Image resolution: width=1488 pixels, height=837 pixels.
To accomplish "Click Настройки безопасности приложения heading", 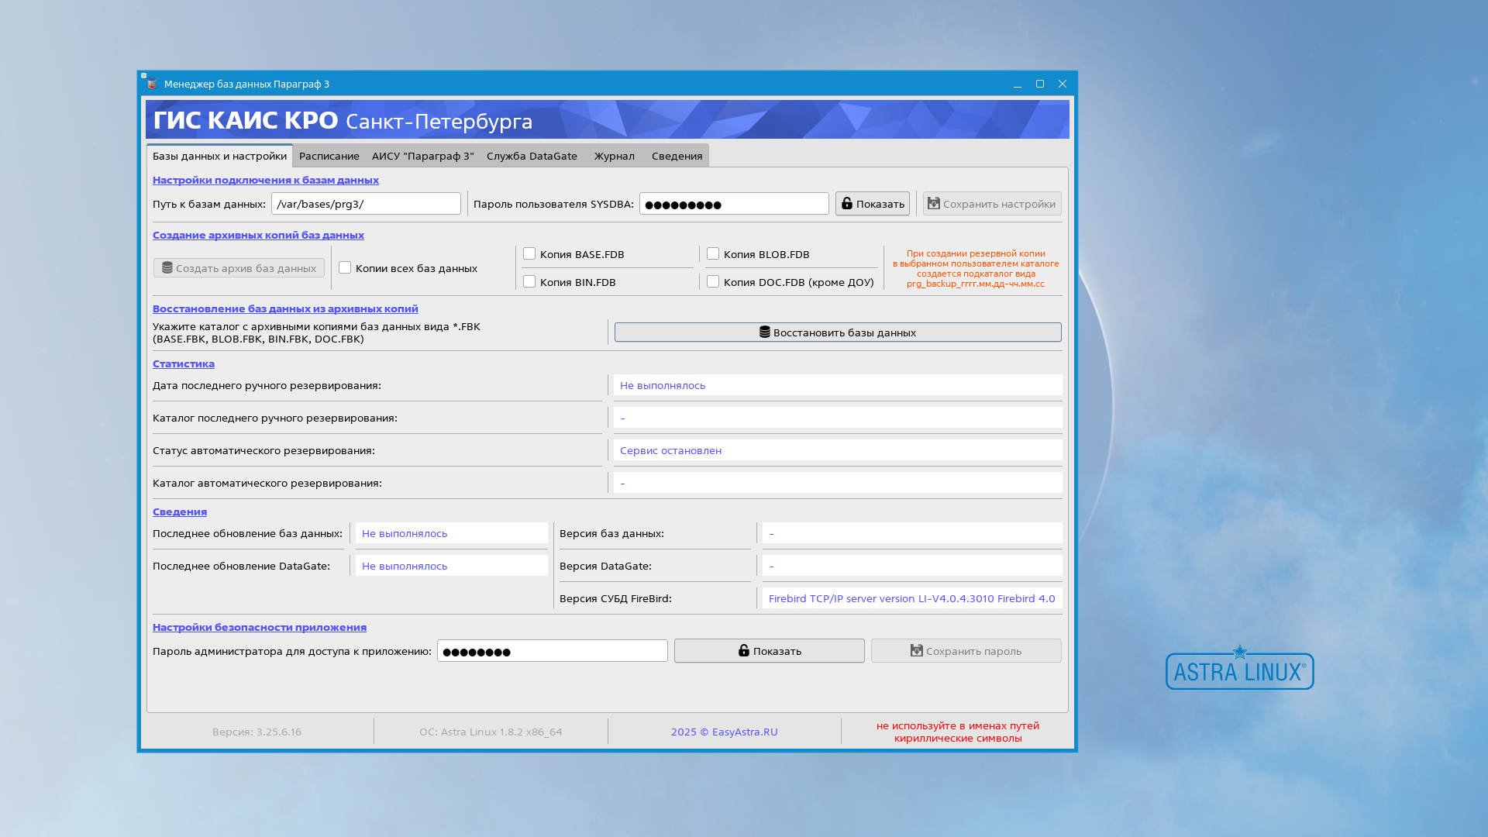I will click(x=260, y=627).
